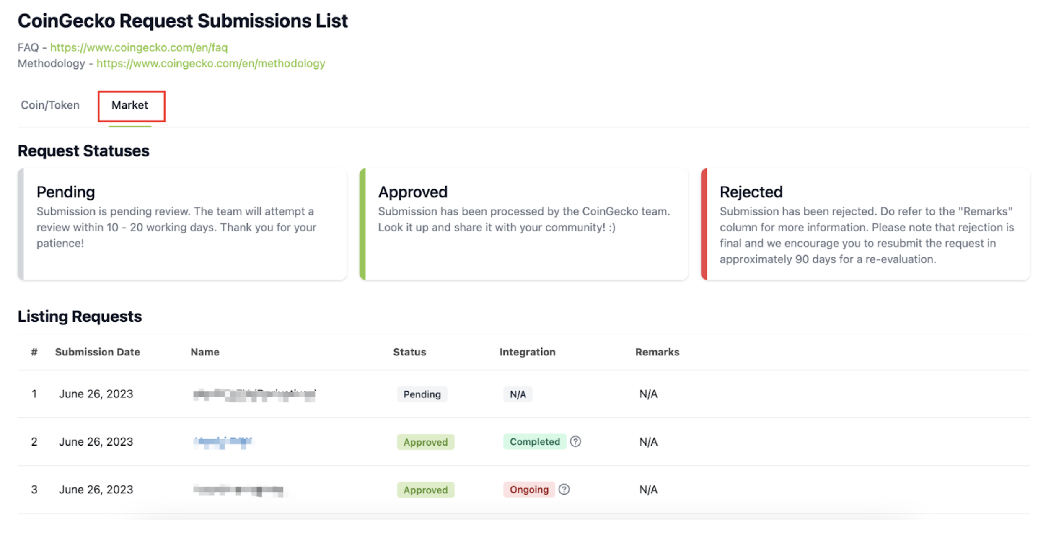Open the CoinGecko FAQ link

(x=139, y=47)
